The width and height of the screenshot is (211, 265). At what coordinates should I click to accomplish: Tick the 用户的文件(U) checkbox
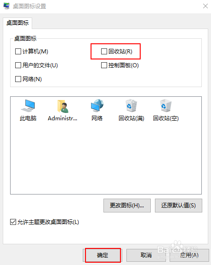[x=18, y=65]
